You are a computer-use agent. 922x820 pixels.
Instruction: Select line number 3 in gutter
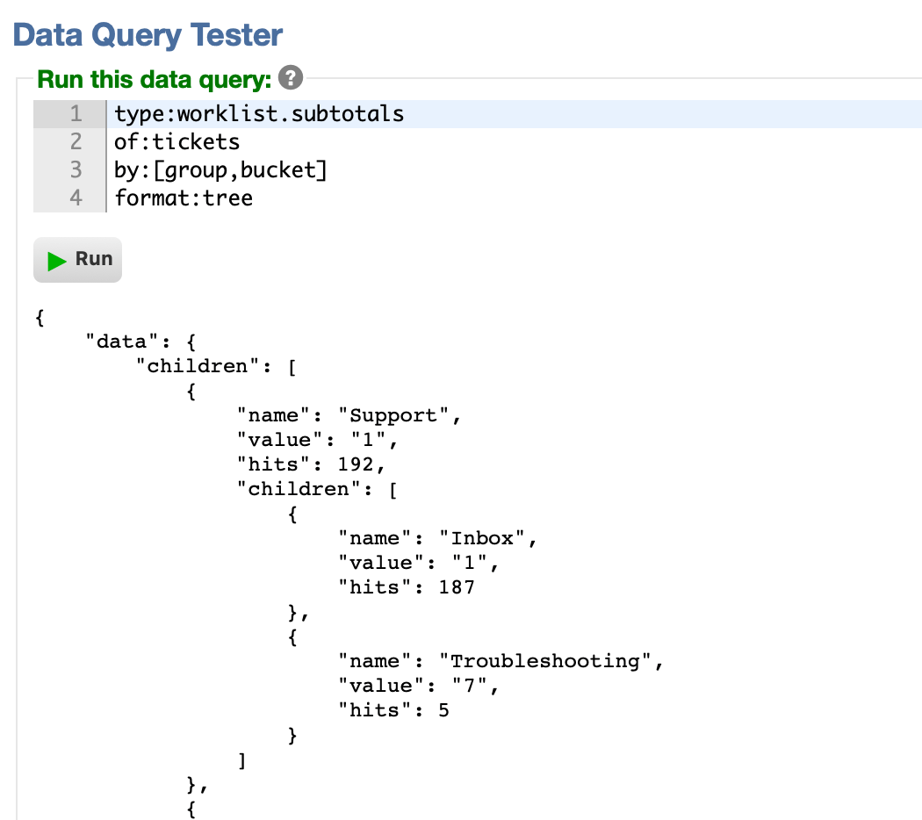(76, 170)
